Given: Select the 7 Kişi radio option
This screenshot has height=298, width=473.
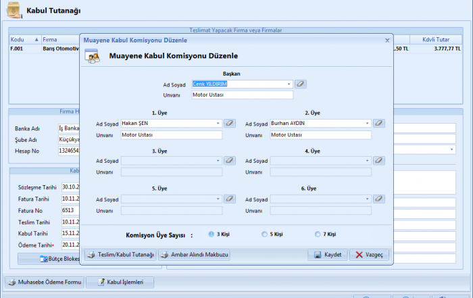Looking at the screenshot, I should pyautogui.click(x=318, y=234).
